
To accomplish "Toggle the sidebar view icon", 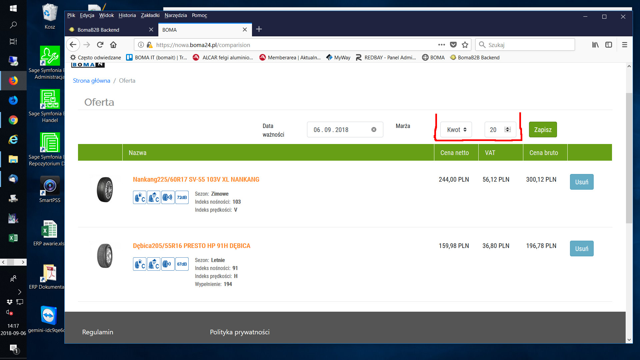I will (x=609, y=45).
